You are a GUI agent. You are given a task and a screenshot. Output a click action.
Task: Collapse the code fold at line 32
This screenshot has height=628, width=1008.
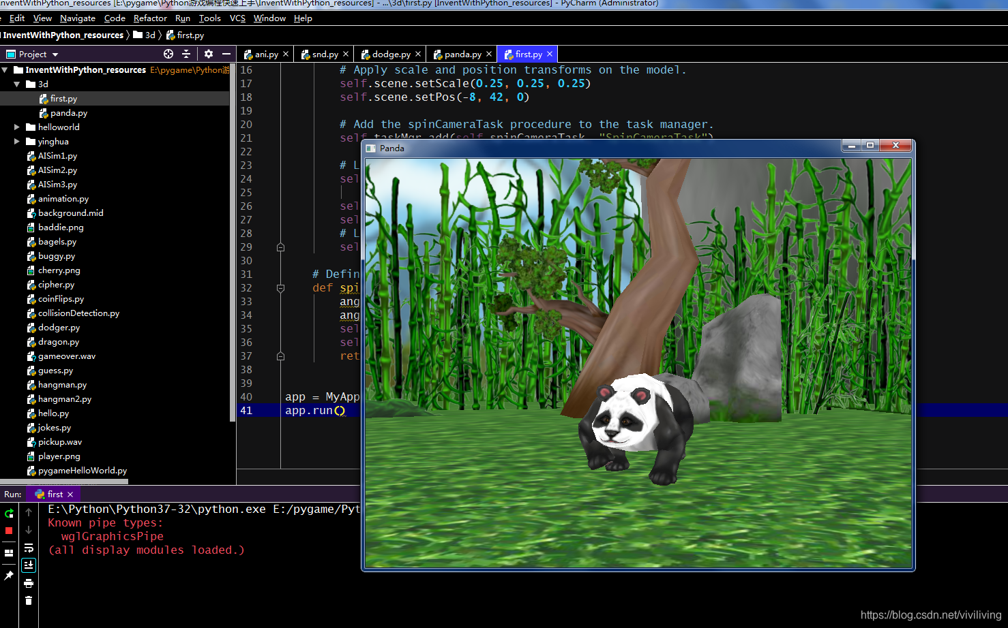pos(280,288)
